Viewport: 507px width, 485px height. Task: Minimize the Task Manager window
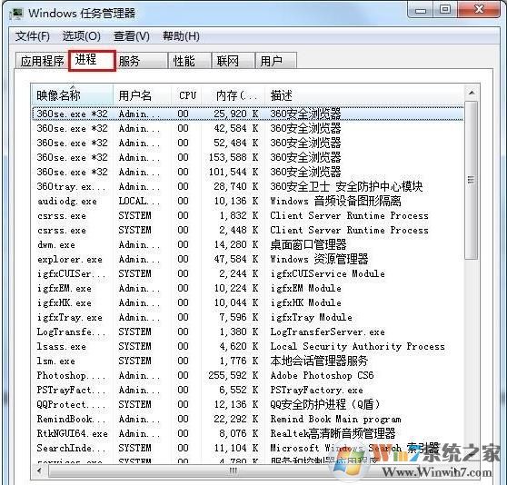point(421,10)
